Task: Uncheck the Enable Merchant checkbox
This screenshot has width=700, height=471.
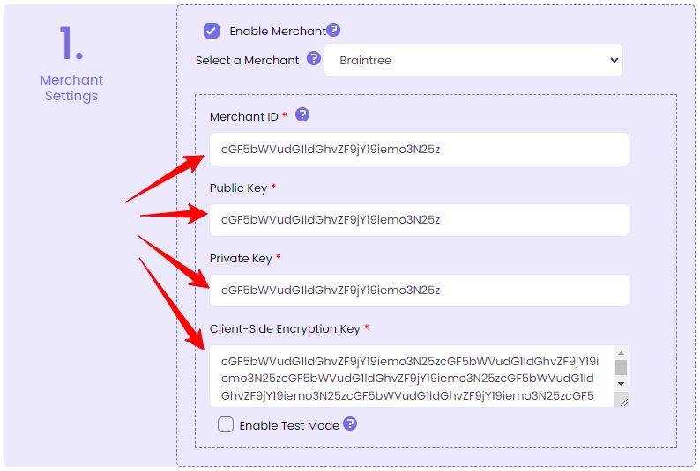Action: tap(212, 31)
